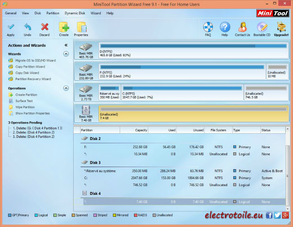Open Help via the question mark icon
This screenshot has height=227, width=293.
[225, 29]
